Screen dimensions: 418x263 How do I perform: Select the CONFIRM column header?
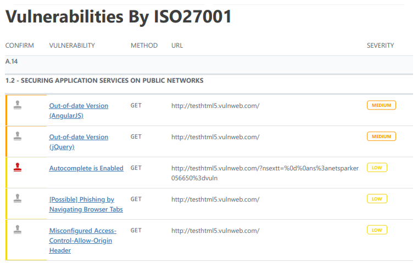click(x=19, y=45)
